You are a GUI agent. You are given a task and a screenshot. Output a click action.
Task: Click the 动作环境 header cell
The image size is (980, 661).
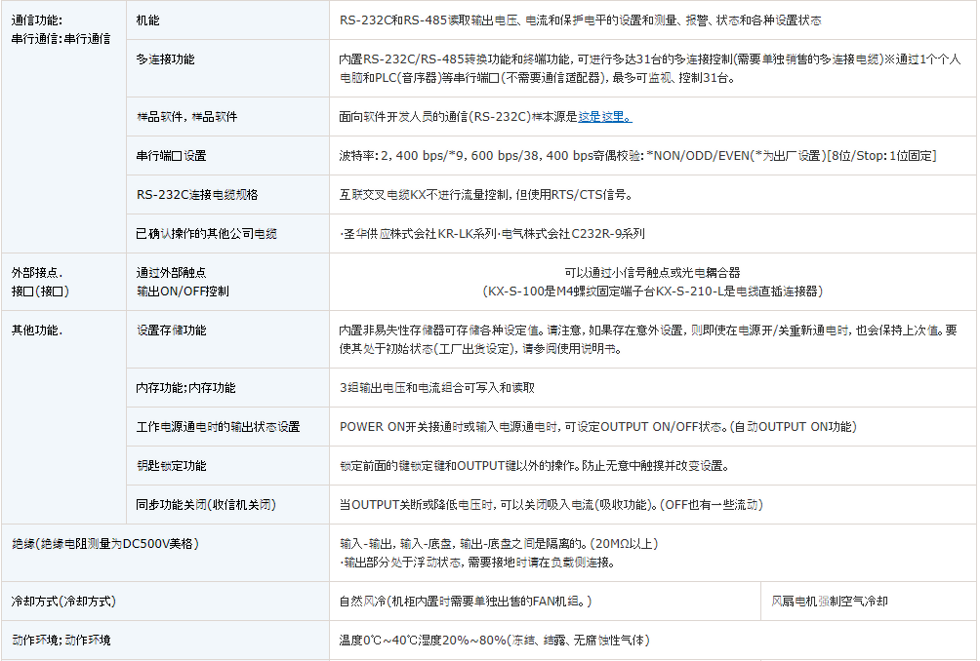pyautogui.click(x=61, y=641)
